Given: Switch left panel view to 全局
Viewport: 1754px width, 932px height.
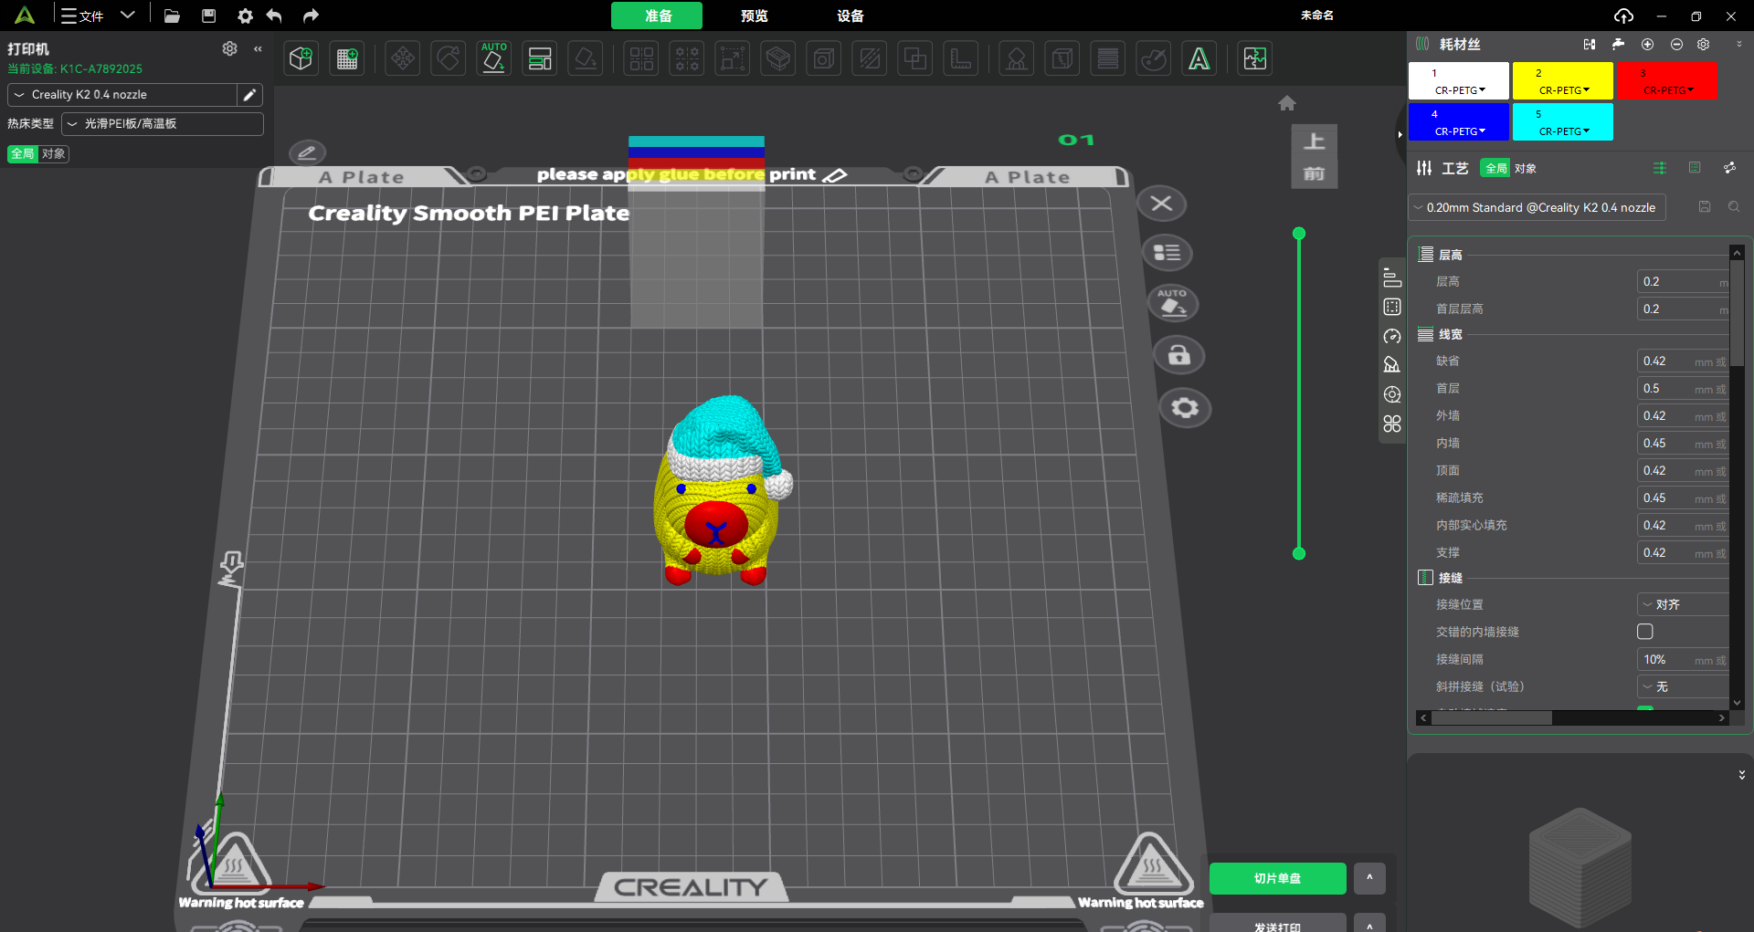Looking at the screenshot, I should [23, 153].
